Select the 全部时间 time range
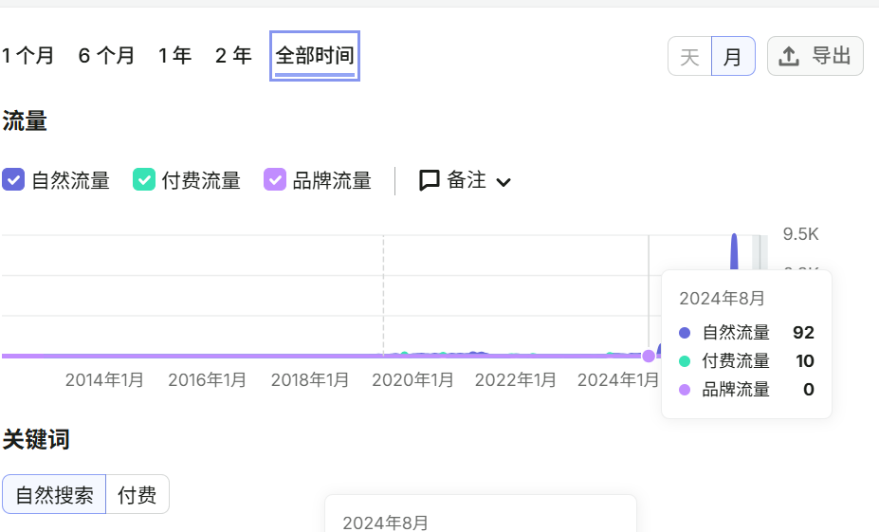 coord(315,56)
